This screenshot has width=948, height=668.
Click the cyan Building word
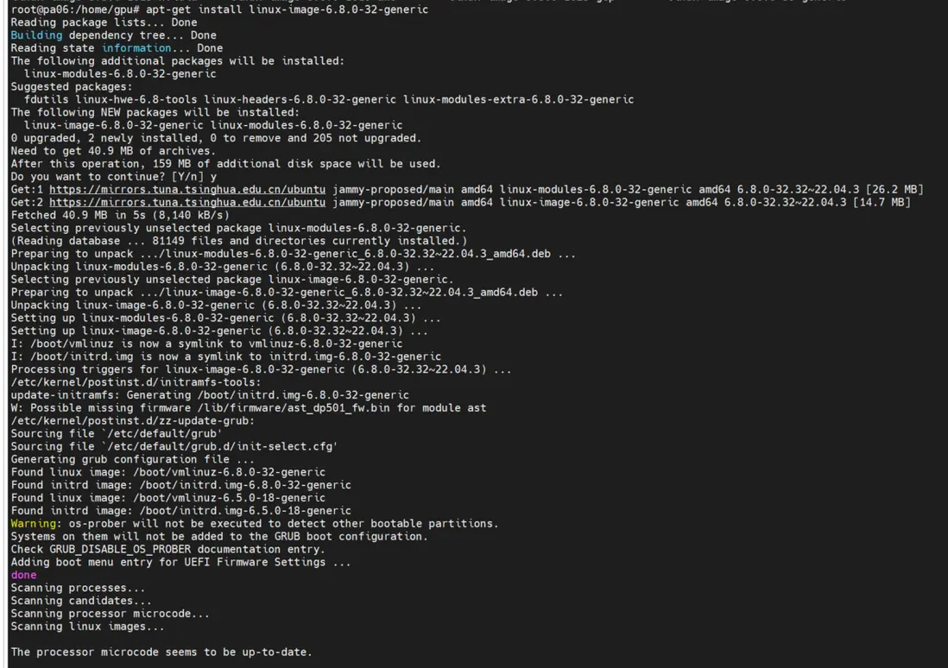click(36, 35)
